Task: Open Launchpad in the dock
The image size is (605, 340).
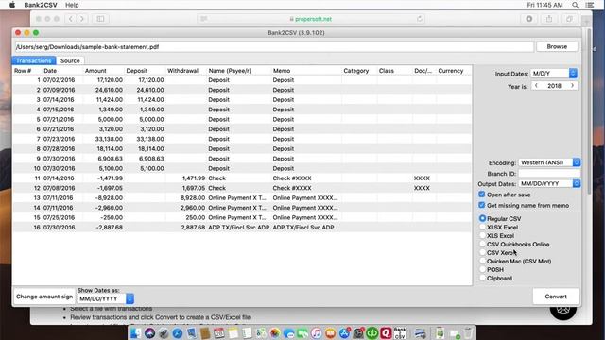Action: pos(164,333)
